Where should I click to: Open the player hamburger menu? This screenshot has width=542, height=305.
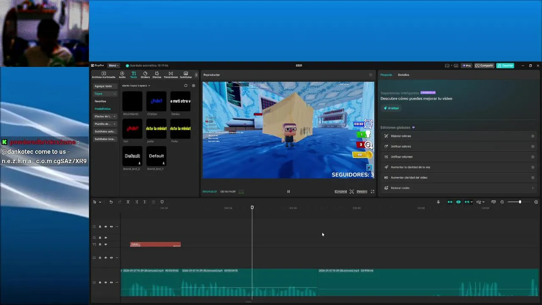[371, 75]
